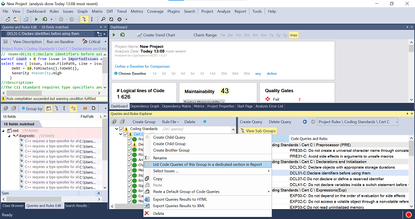
Task: Click the run-and-report icon in Dashboard panel
Action: click(122, 35)
